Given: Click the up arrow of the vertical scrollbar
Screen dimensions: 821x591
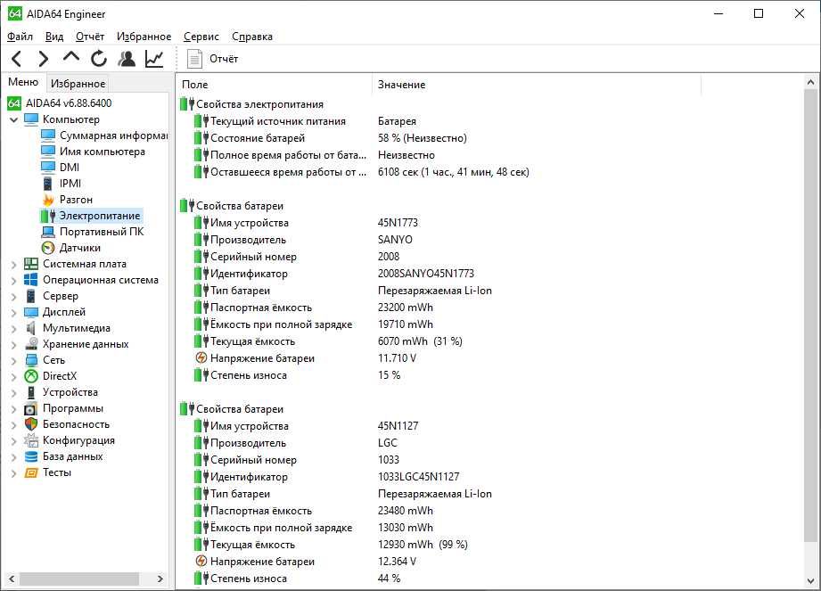Looking at the screenshot, I should tap(810, 82).
